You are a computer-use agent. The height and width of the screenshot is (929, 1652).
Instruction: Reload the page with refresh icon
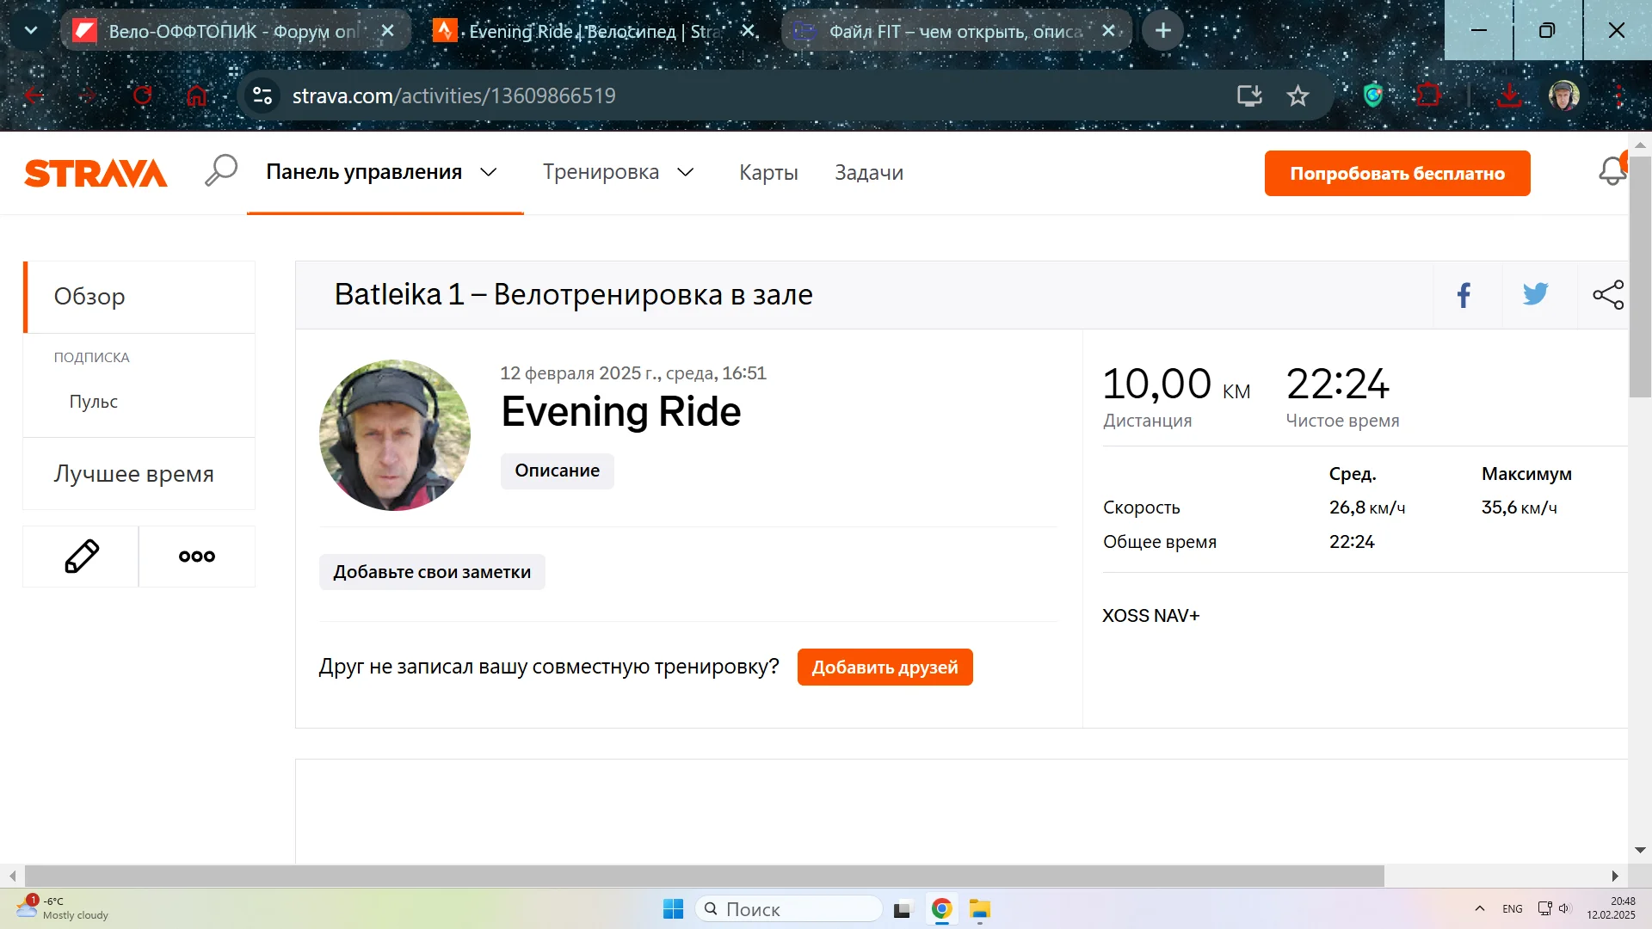click(x=143, y=95)
